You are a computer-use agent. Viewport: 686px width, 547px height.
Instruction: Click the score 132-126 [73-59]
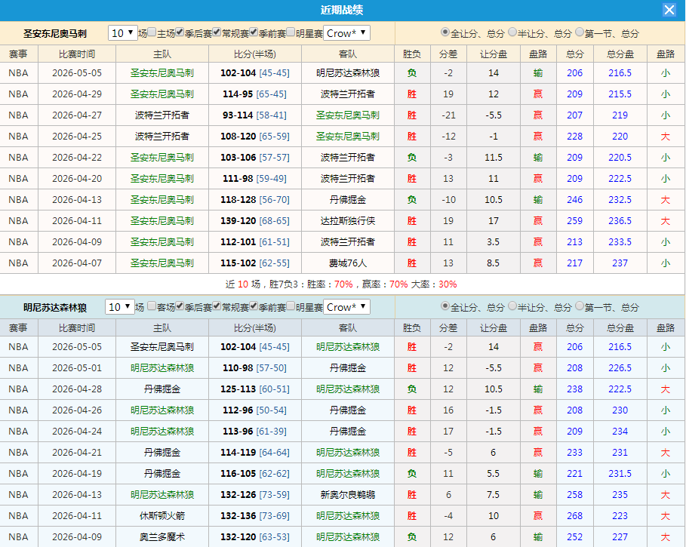coord(254,494)
